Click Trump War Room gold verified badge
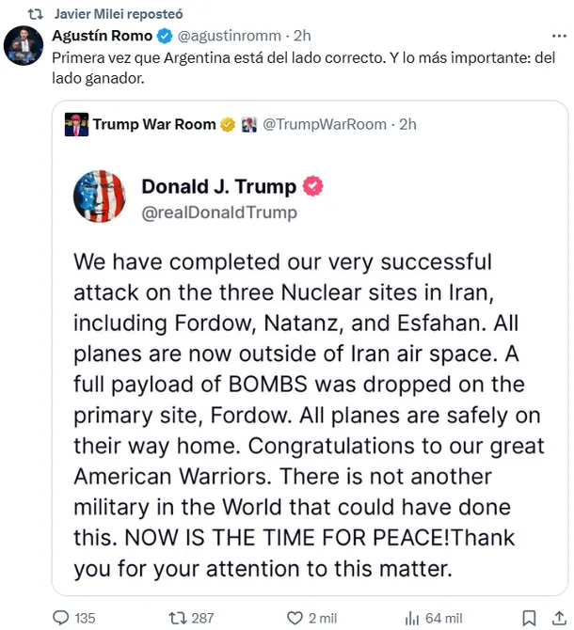The height and width of the screenshot is (630, 574). pos(228,124)
